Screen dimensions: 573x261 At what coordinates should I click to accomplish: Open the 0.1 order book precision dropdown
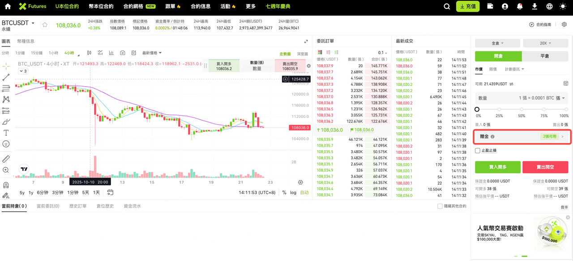point(382,53)
